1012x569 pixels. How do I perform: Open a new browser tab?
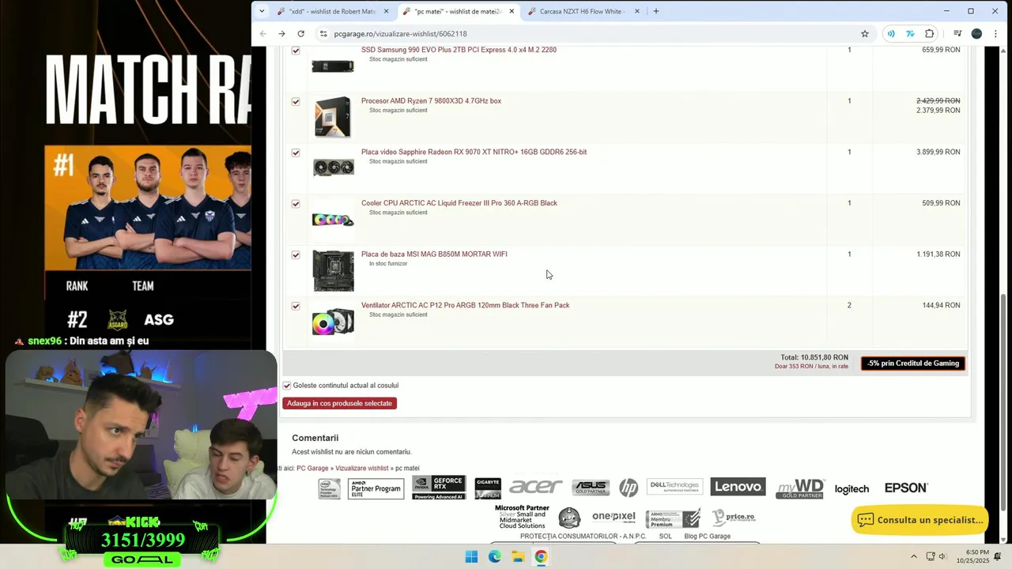point(656,11)
